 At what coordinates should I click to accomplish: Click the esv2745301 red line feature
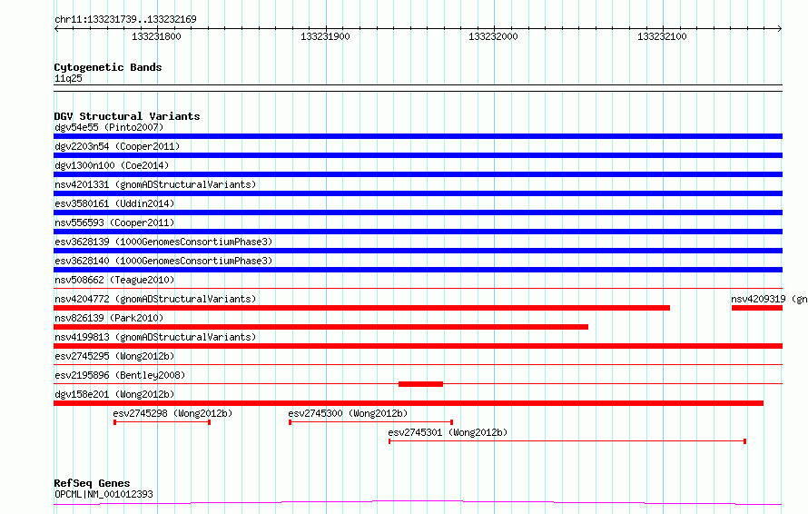(567, 441)
